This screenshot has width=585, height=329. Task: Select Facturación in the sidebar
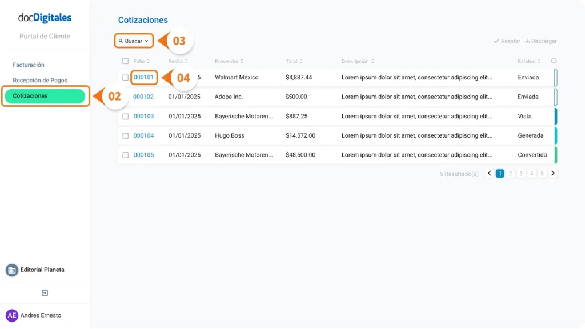coord(29,65)
